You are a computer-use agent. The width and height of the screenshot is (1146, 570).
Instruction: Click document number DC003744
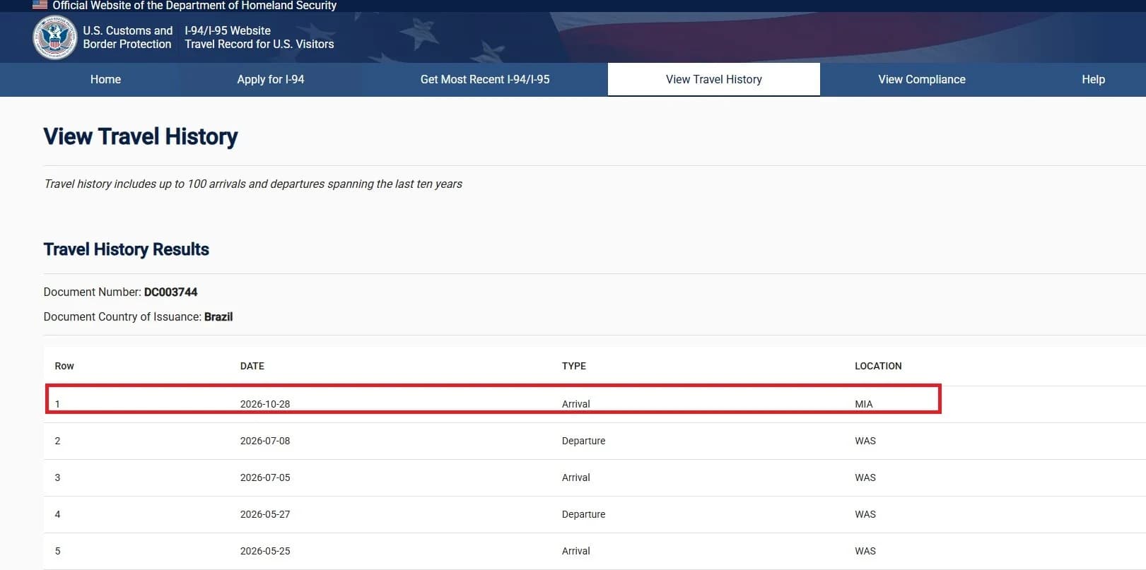(x=171, y=292)
